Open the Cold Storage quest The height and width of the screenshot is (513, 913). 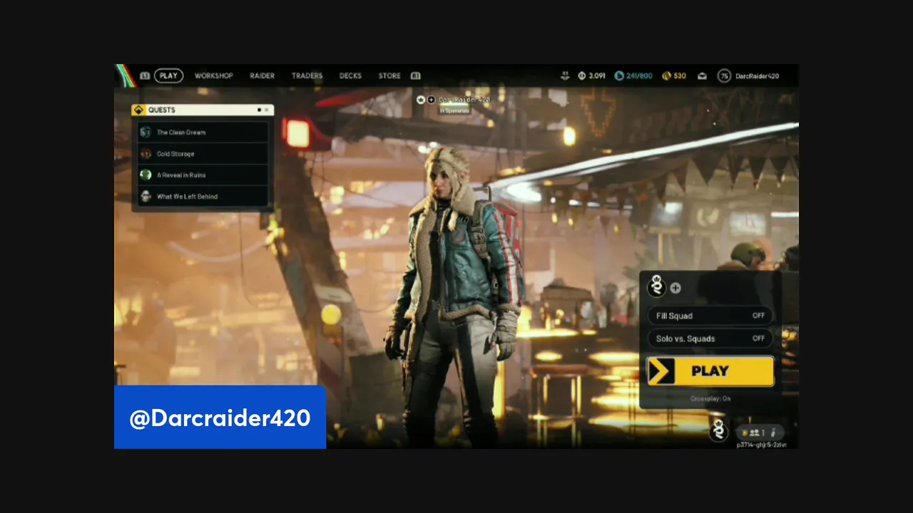pyautogui.click(x=203, y=154)
